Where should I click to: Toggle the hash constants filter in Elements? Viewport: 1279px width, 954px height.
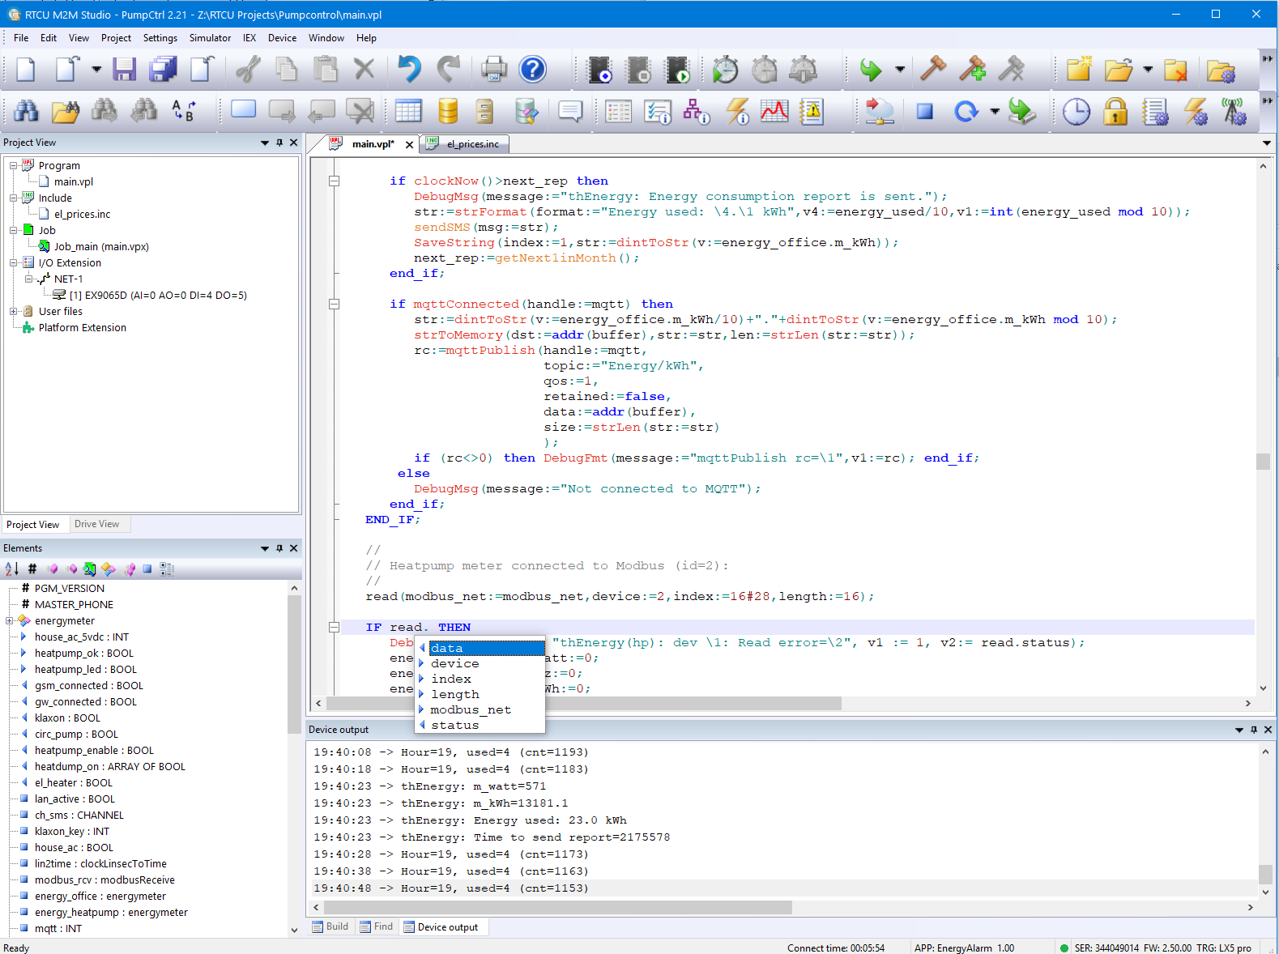click(x=32, y=569)
